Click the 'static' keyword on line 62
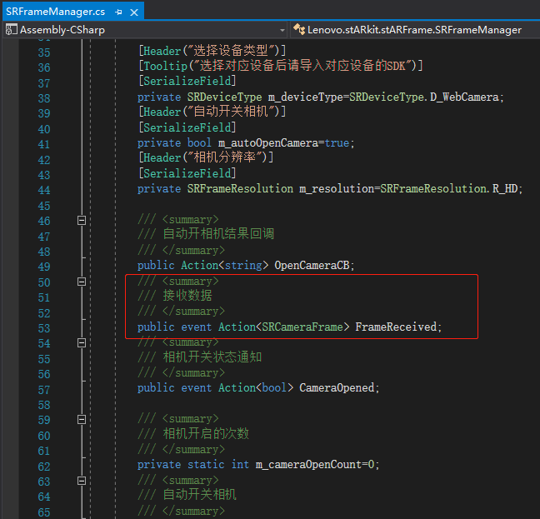The image size is (540, 519). tap(206, 465)
